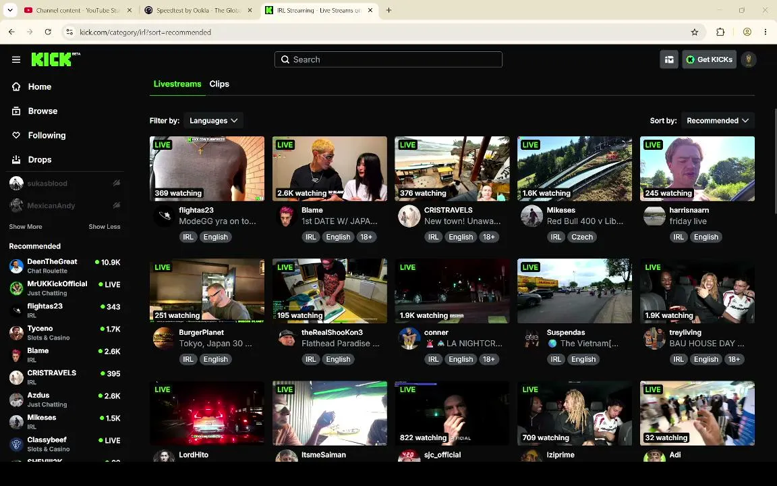This screenshot has height=486, width=777.
Task: Open MrUKKickOfficial in Recommended list
Action: (x=65, y=288)
